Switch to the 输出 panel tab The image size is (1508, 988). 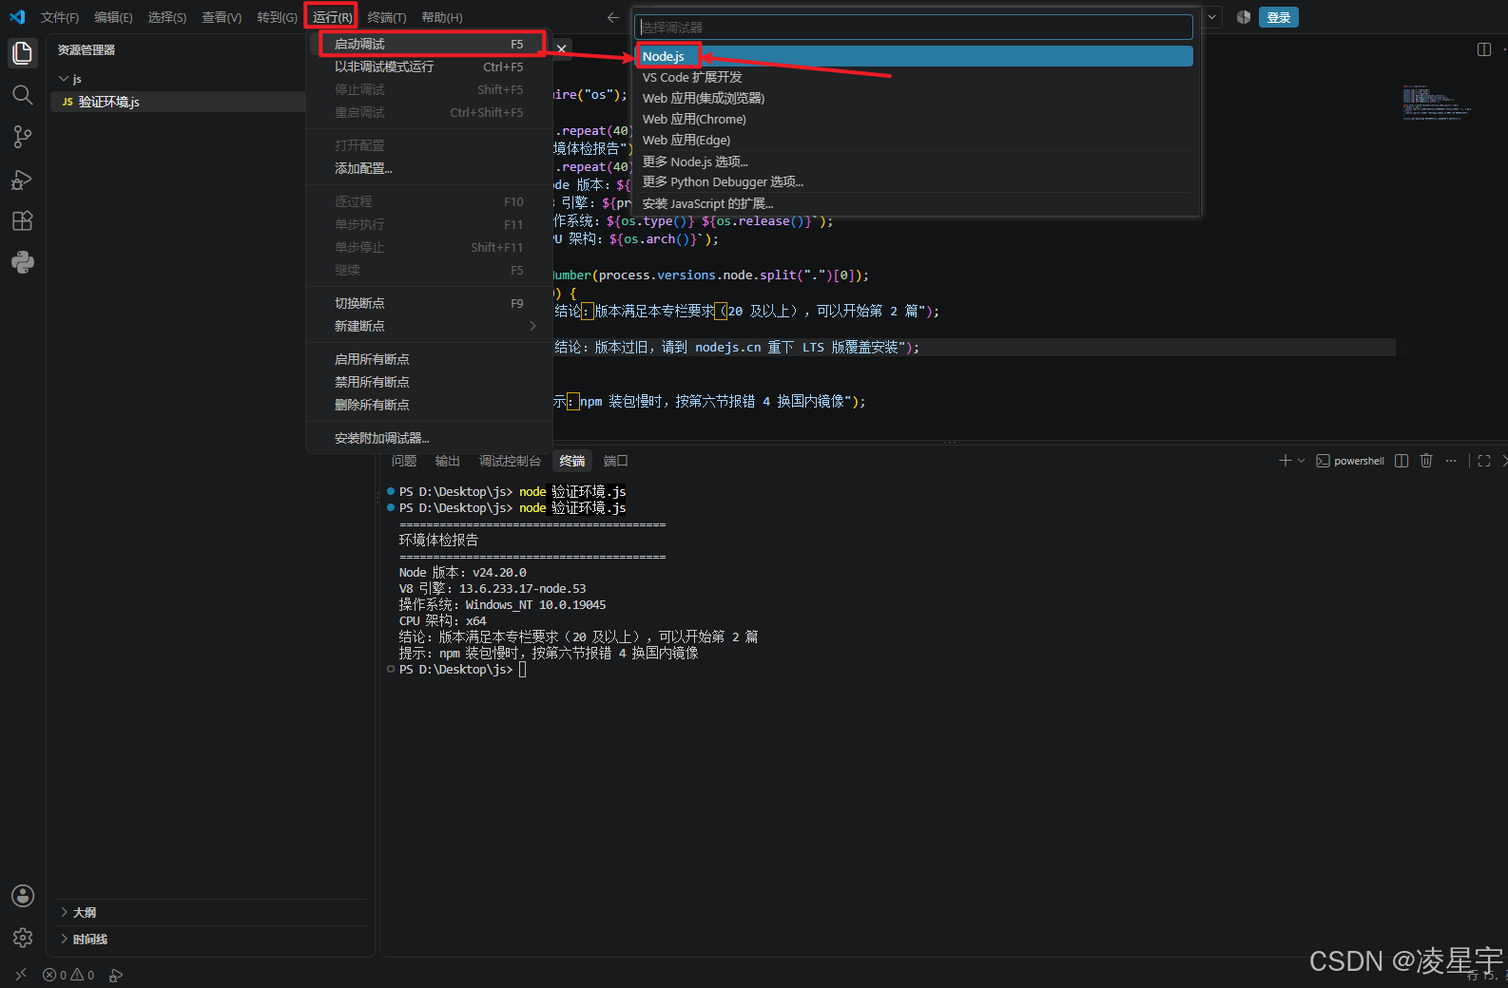pos(448,461)
